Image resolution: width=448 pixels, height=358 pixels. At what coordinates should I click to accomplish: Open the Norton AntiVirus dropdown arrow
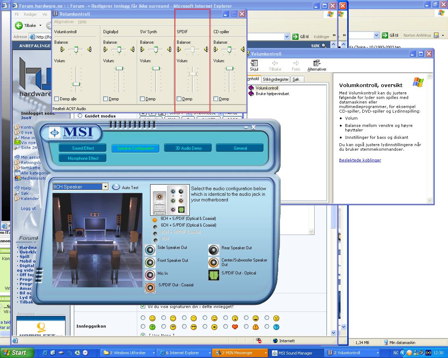(x=443, y=35)
